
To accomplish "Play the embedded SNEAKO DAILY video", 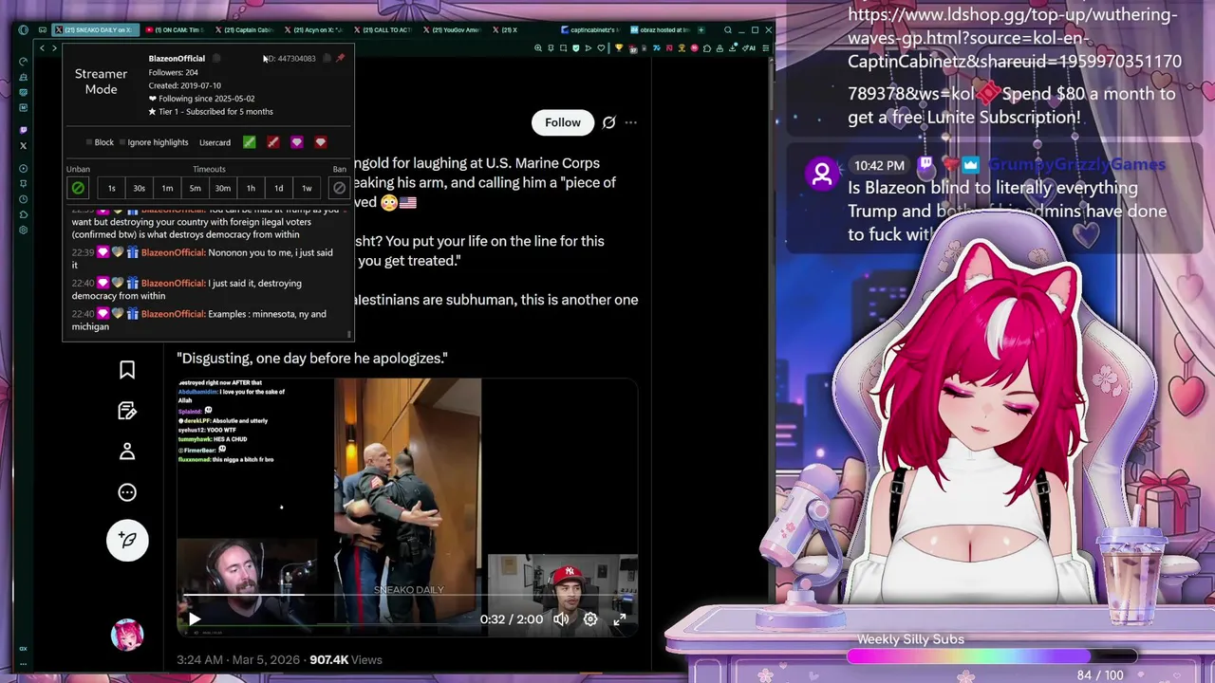I will click(x=195, y=619).
